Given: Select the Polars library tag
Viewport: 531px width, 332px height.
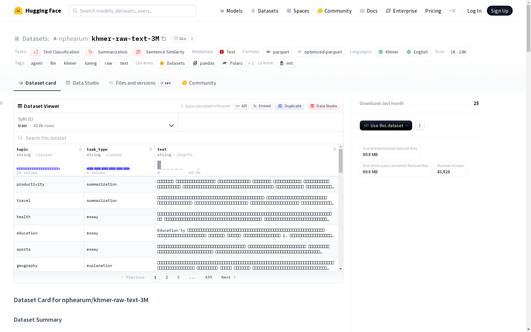Looking at the screenshot, I should click(233, 63).
